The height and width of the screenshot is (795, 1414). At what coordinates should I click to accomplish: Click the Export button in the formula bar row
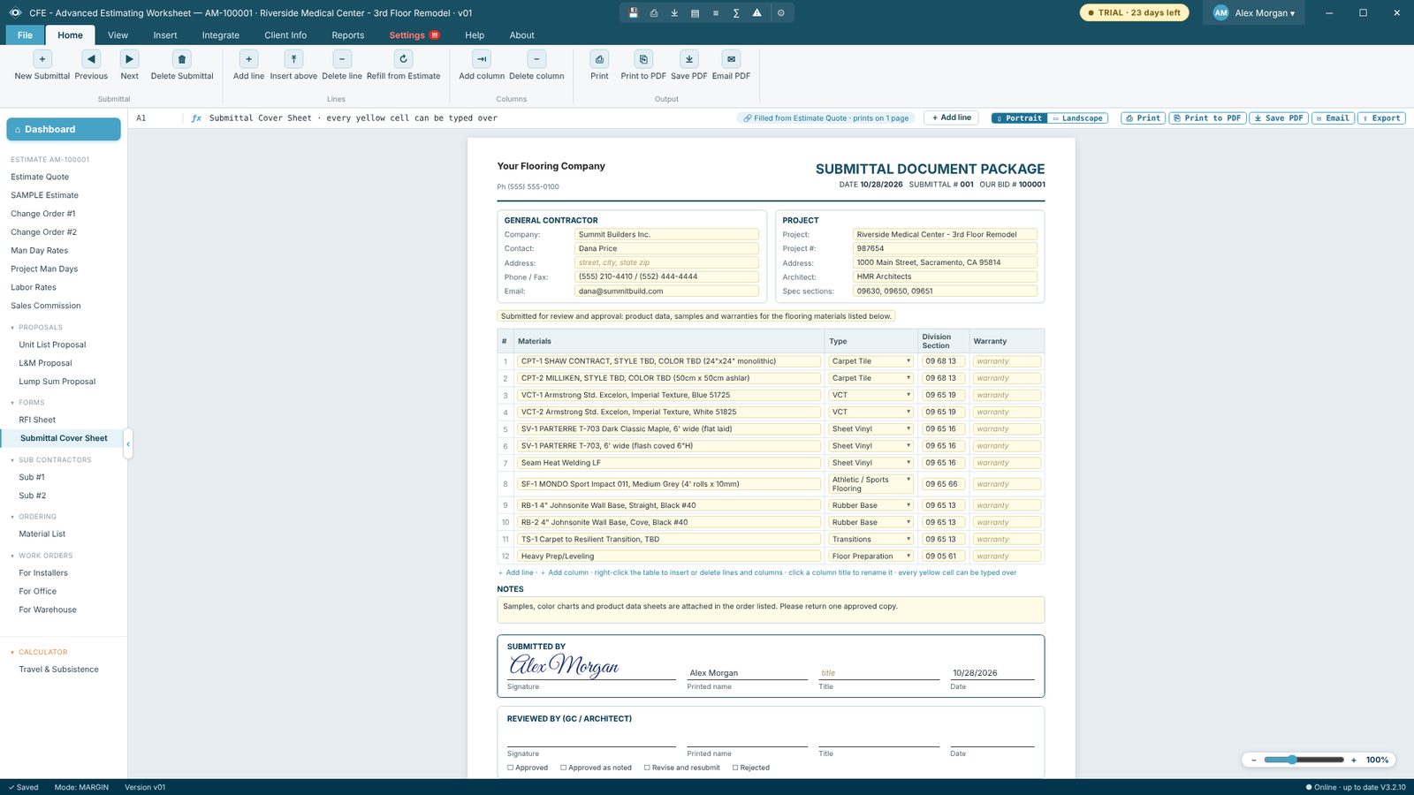(1381, 118)
